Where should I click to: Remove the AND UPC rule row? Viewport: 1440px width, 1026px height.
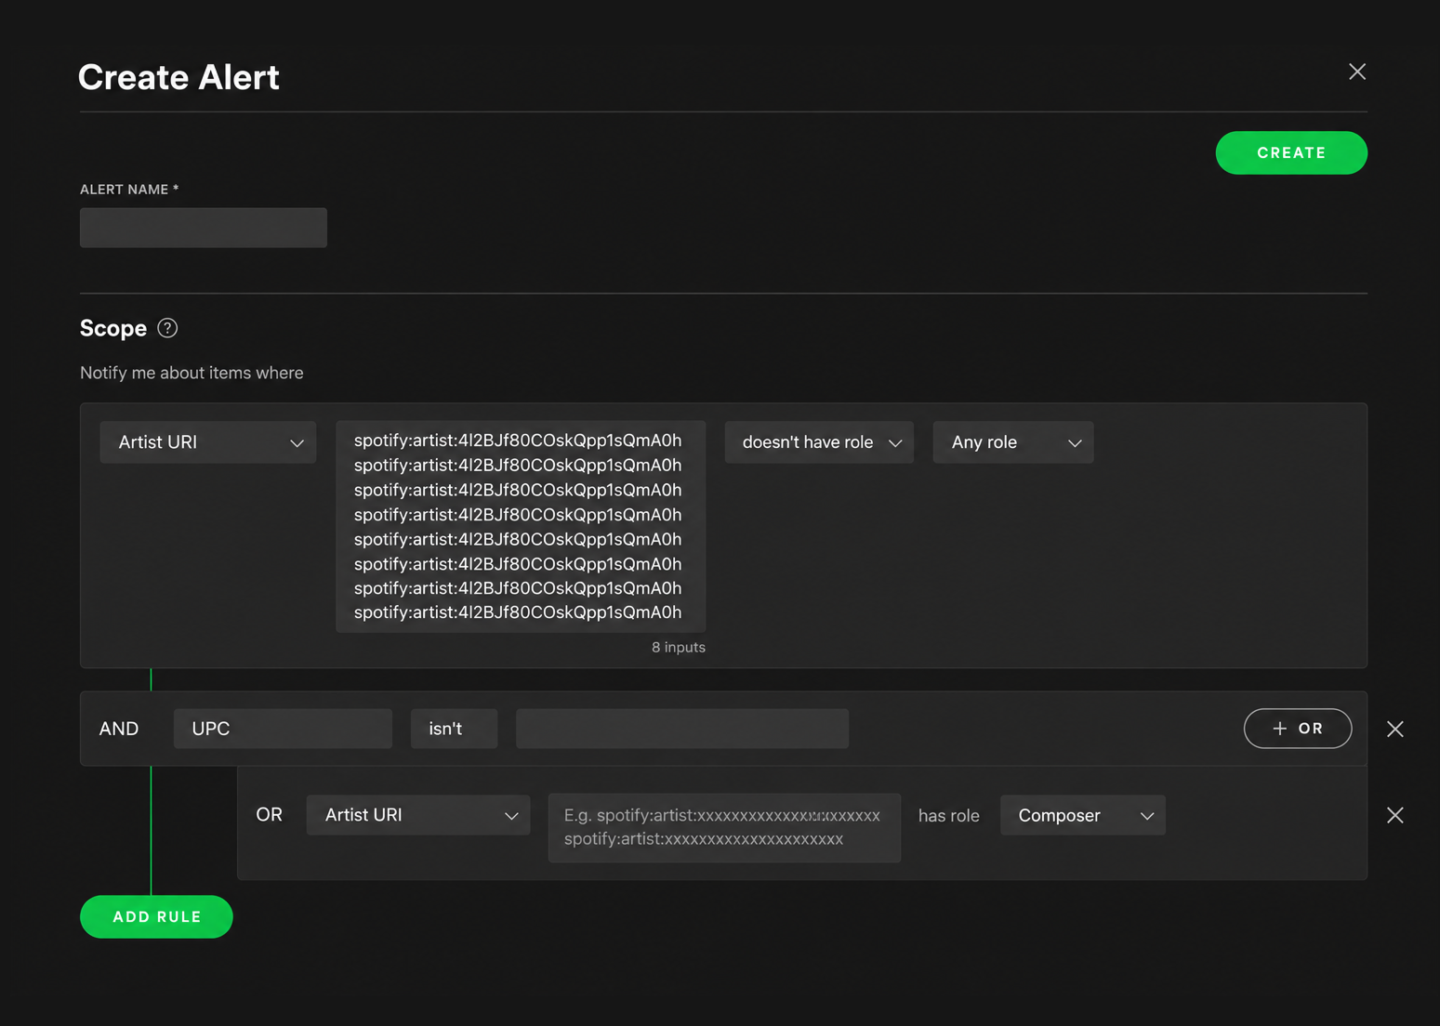coord(1395,729)
